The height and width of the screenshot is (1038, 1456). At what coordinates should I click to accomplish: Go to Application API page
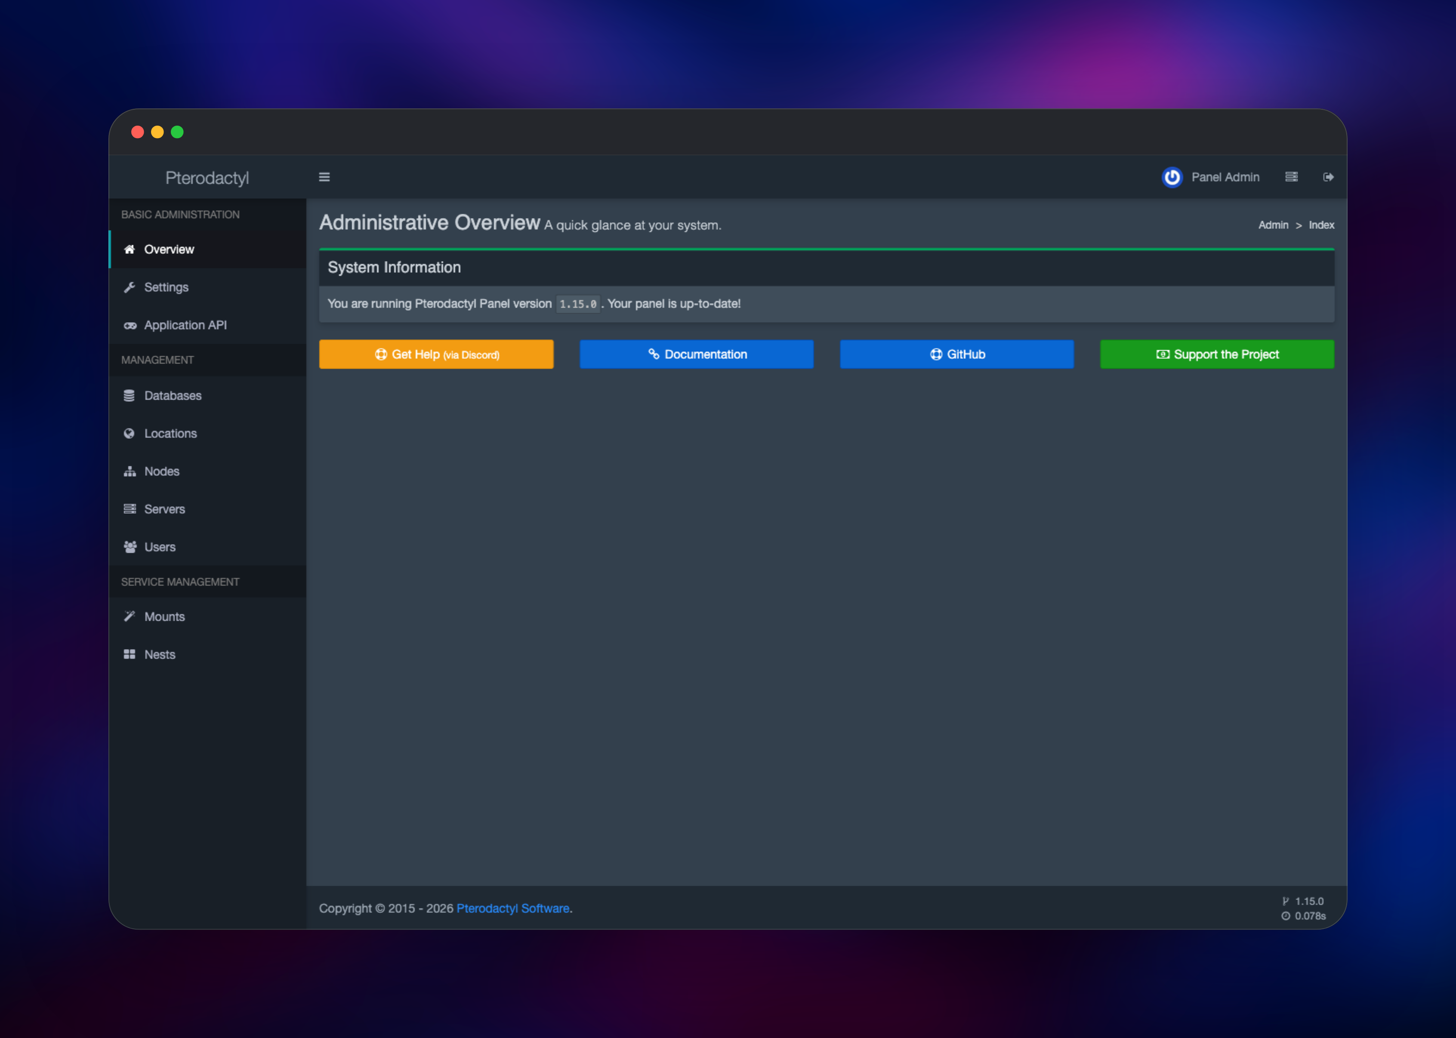pyautogui.click(x=208, y=325)
